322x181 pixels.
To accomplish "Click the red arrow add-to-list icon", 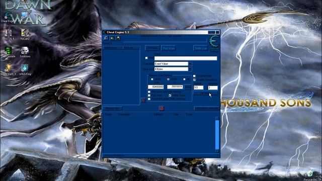I will (x=143, y=101).
